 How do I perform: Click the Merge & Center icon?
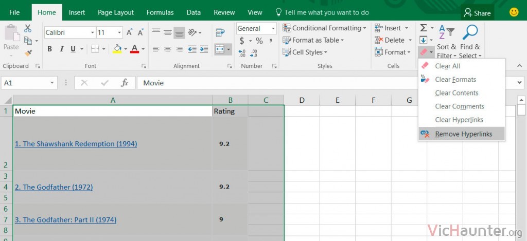click(220, 49)
